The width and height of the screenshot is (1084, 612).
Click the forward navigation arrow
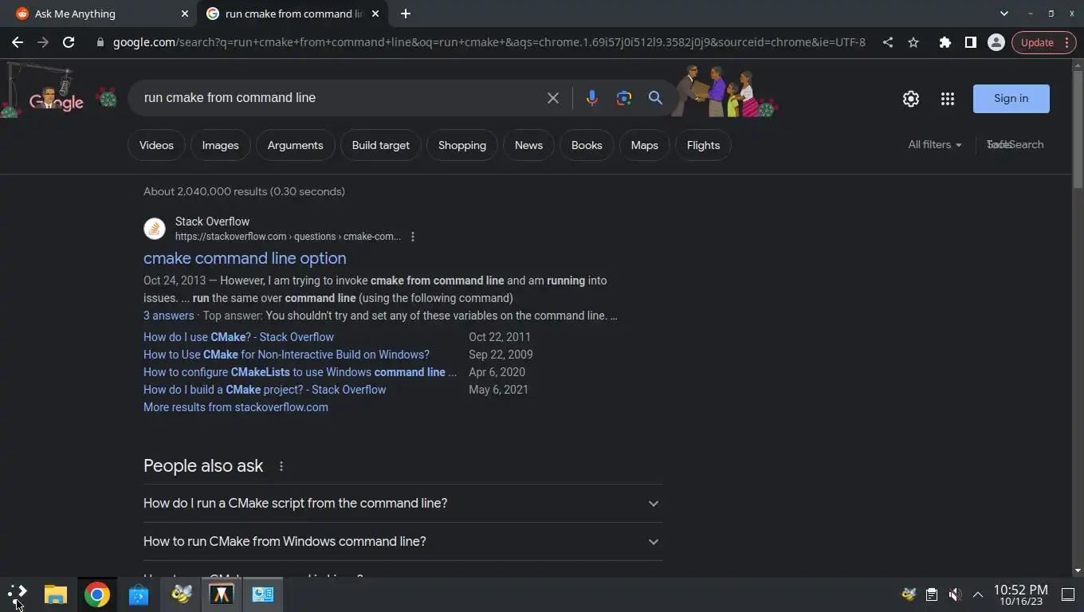[43, 42]
